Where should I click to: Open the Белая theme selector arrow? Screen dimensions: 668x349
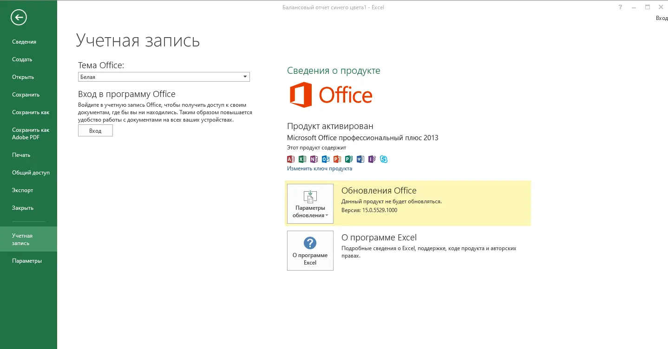(245, 77)
